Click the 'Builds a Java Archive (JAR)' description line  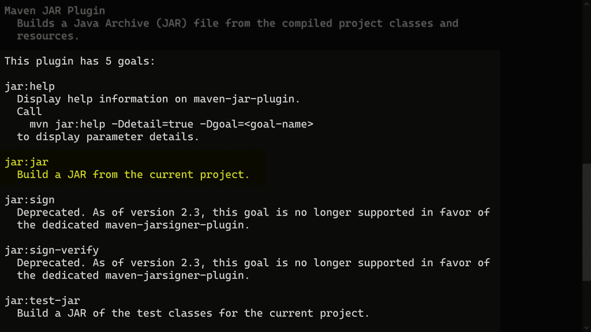(x=237, y=24)
